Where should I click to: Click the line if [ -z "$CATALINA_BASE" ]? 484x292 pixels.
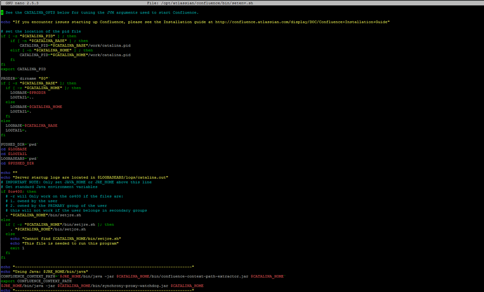pyautogui.click(x=39, y=83)
